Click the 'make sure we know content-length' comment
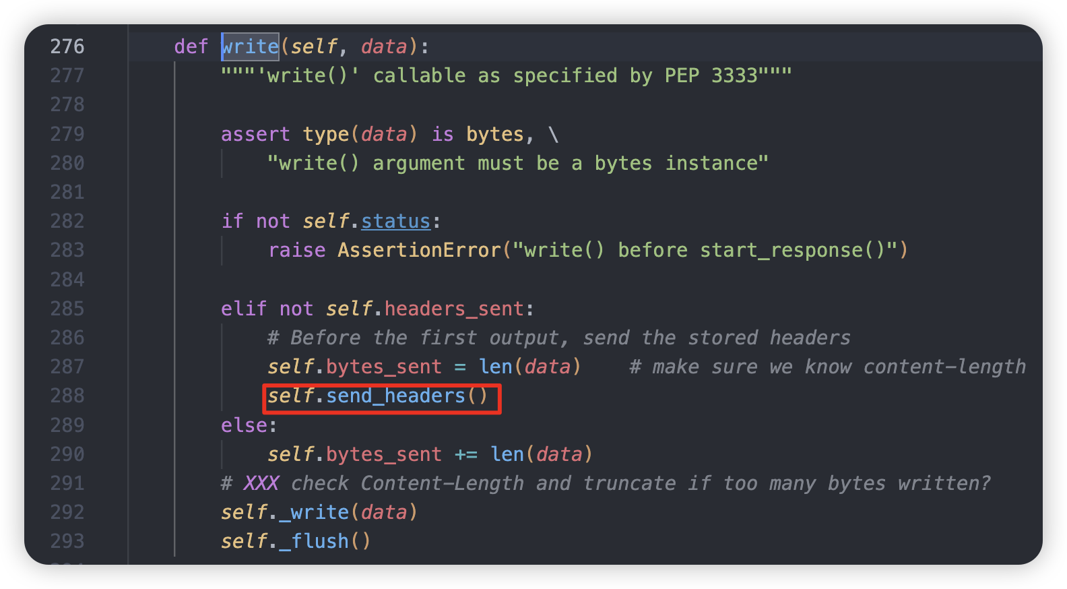1067x589 pixels. tap(827, 367)
